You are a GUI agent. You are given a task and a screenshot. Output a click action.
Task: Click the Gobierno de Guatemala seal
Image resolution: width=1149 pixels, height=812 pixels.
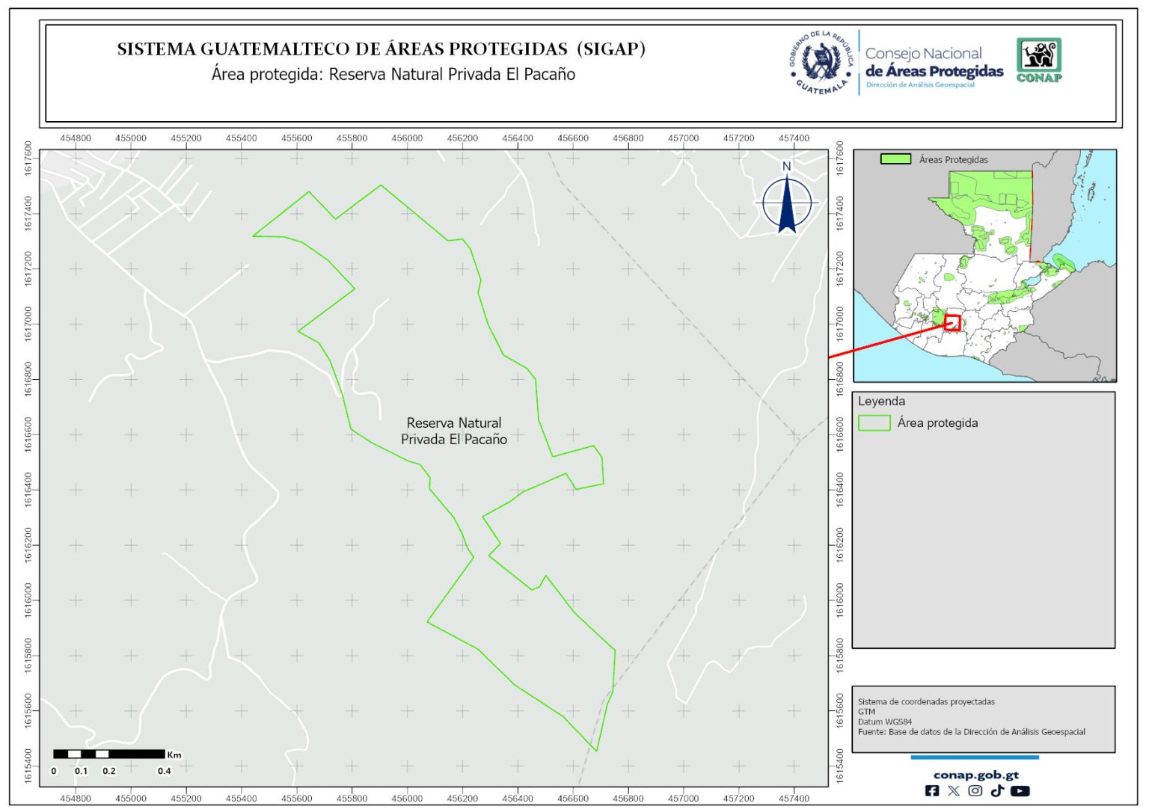coord(821,63)
